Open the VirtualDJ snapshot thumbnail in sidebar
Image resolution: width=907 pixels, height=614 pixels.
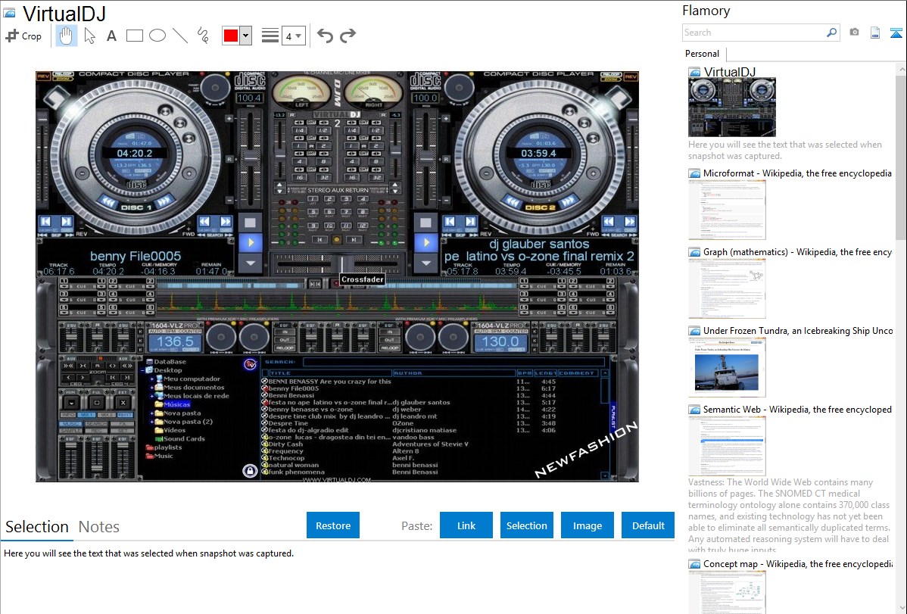coord(731,108)
